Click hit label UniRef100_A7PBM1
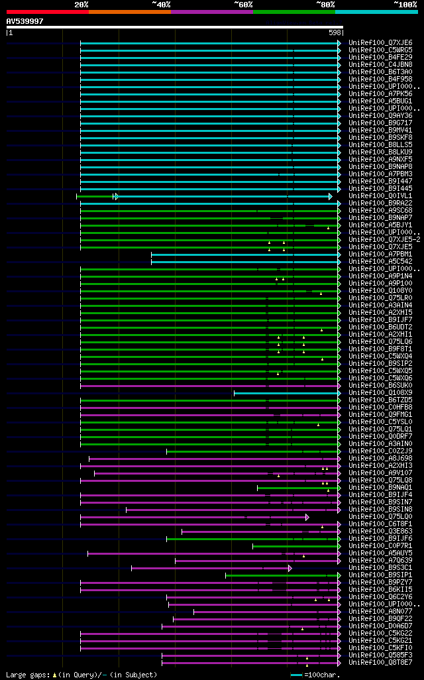This screenshot has width=424, height=680. (x=381, y=255)
